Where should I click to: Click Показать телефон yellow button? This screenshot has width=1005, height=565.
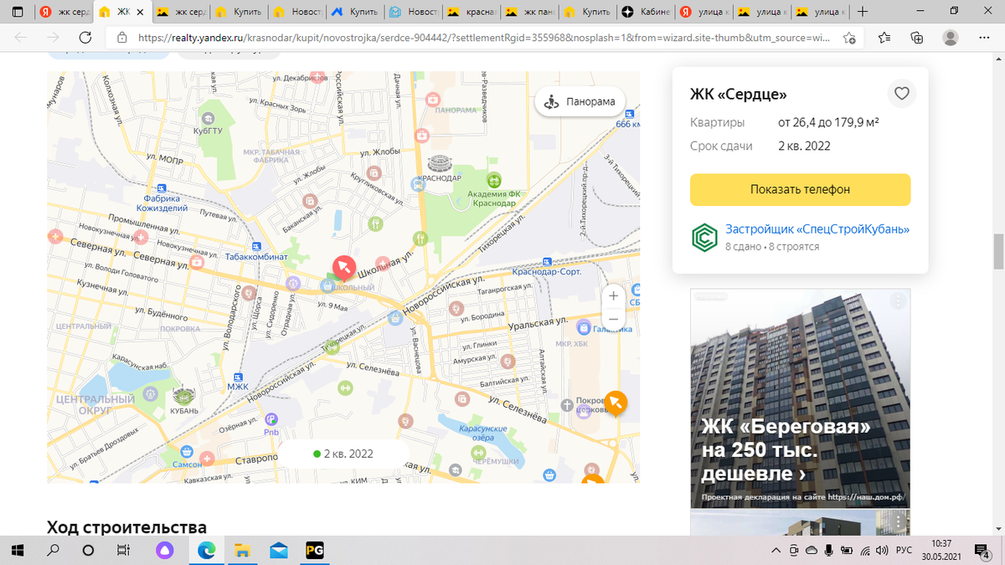800,190
